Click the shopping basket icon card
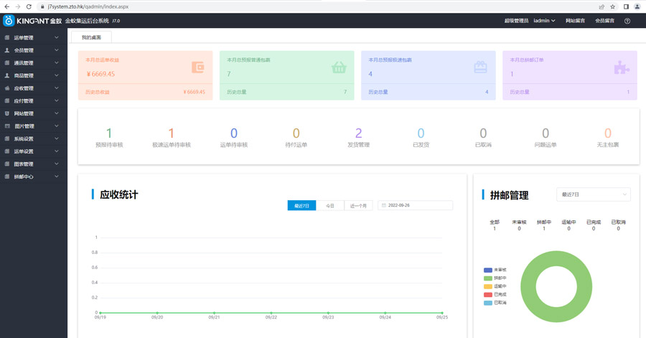Screen dimensions: 646x338 (339, 67)
